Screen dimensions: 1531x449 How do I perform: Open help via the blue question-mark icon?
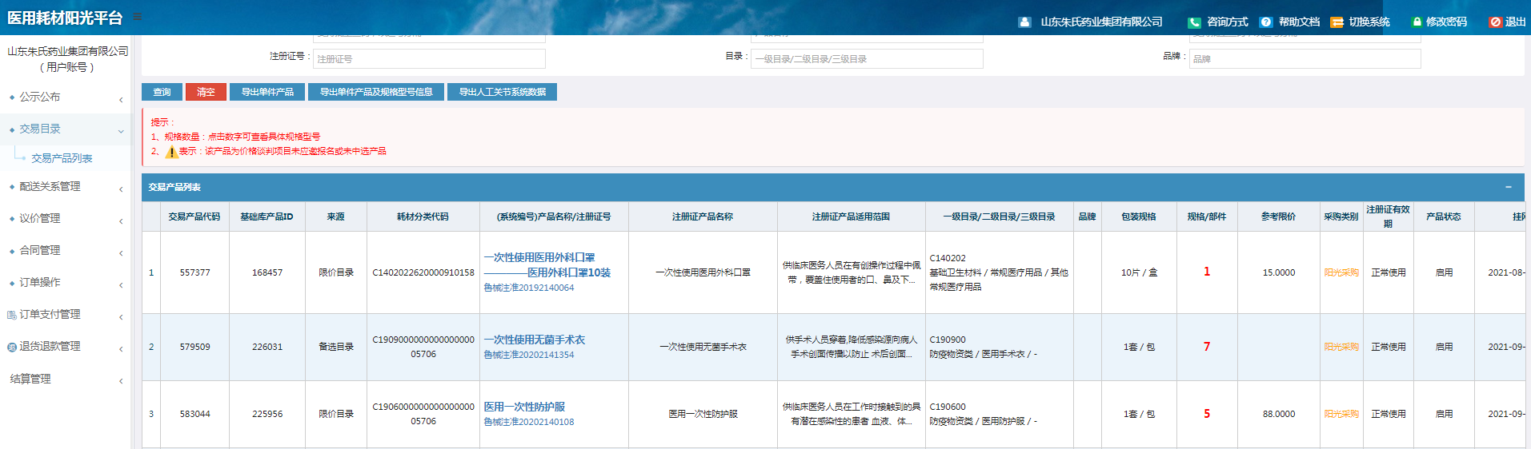[x=1266, y=22]
